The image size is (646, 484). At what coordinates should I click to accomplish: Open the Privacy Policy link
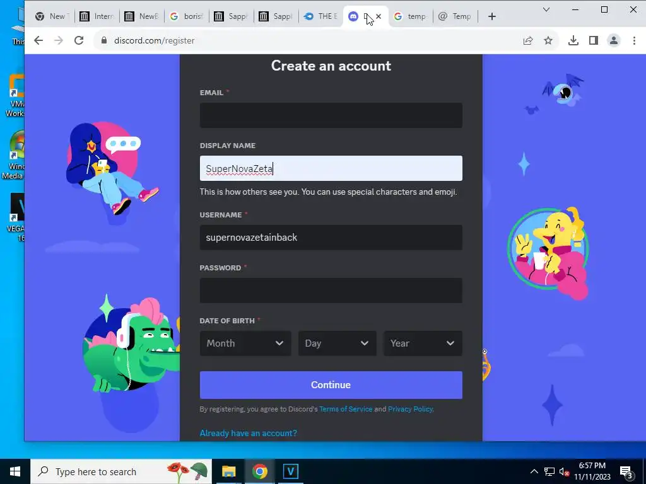[410, 409]
